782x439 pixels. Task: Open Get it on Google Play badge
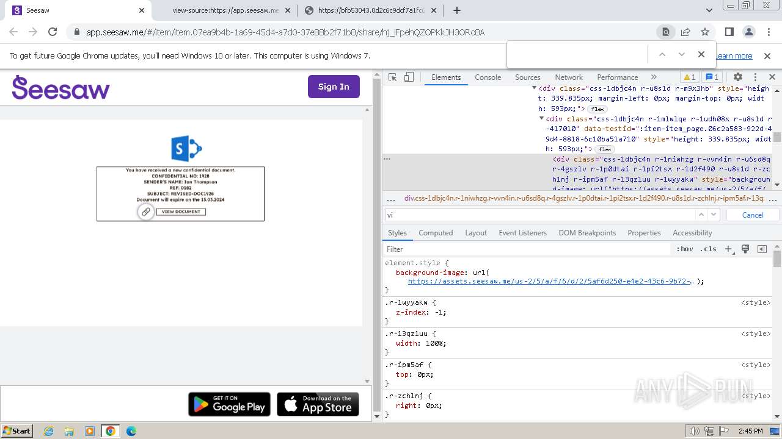[x=229, y=404]
